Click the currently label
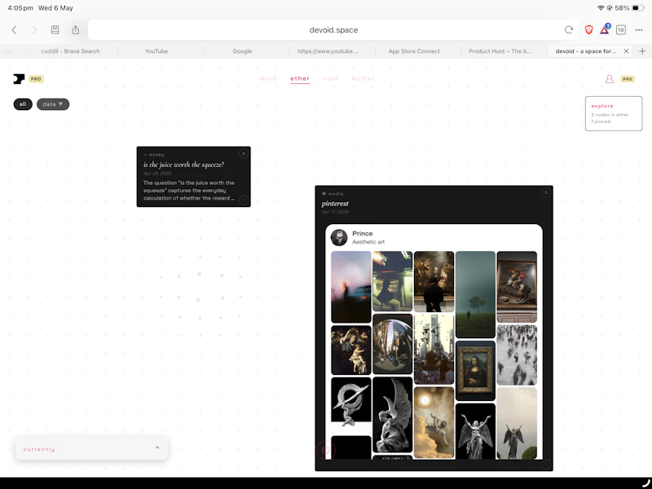Screen dimensions: 652x489 click(39, 450)
